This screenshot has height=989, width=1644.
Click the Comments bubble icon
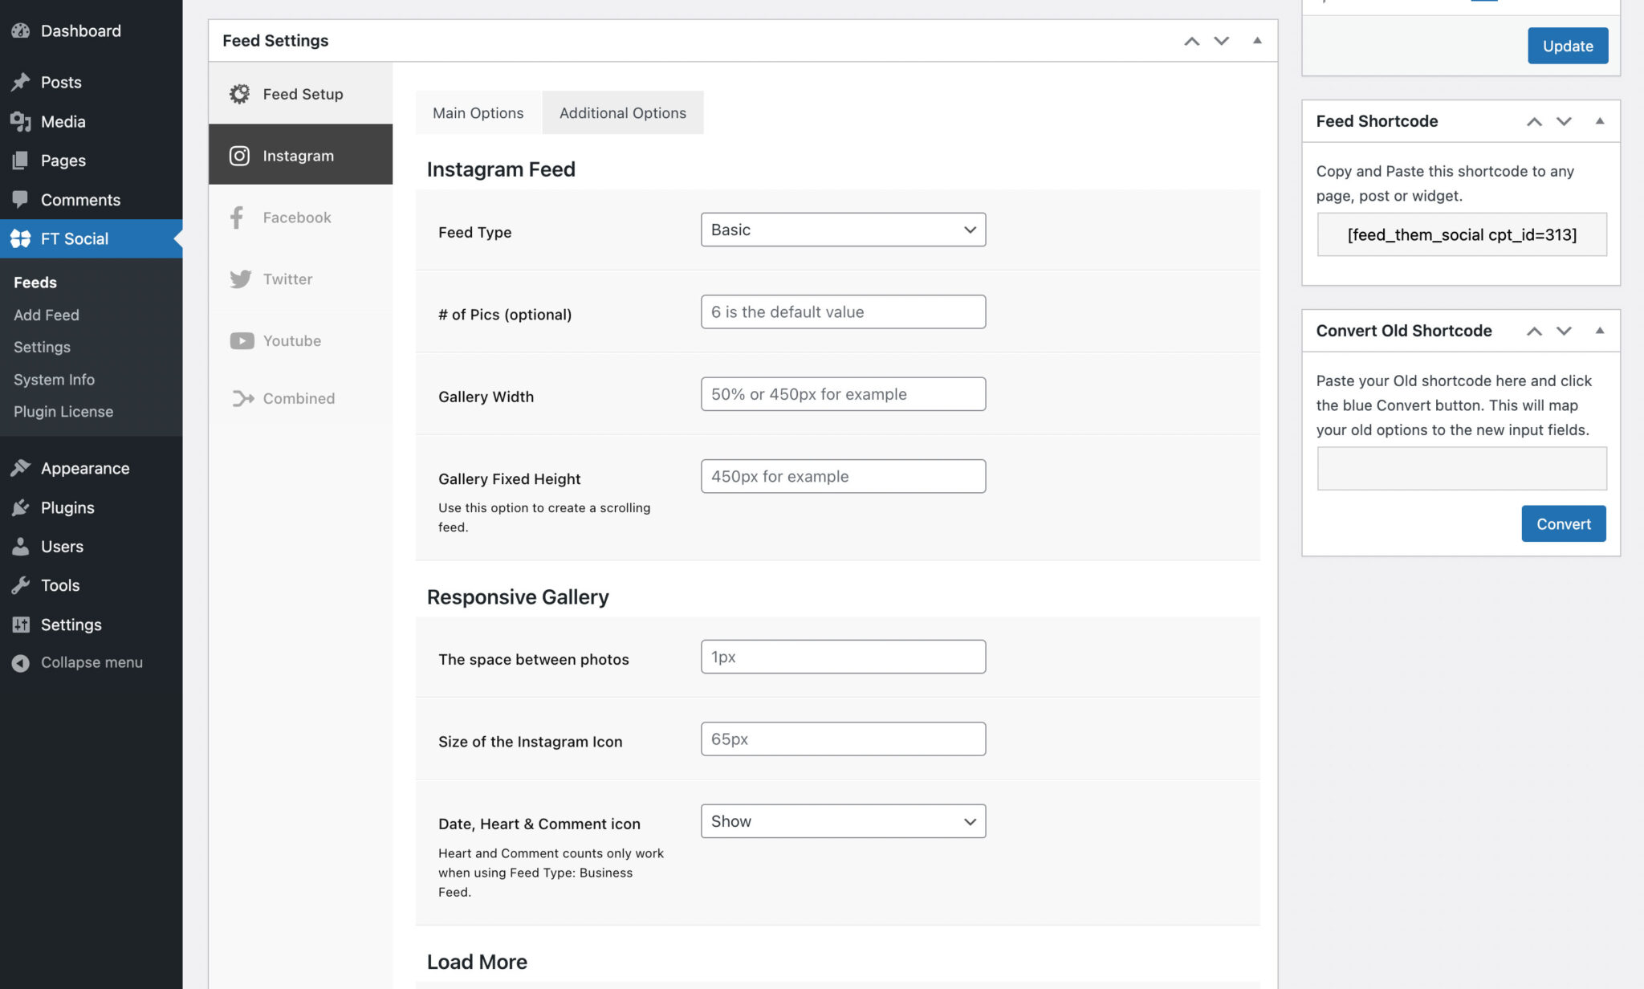(x=21, y=199)
